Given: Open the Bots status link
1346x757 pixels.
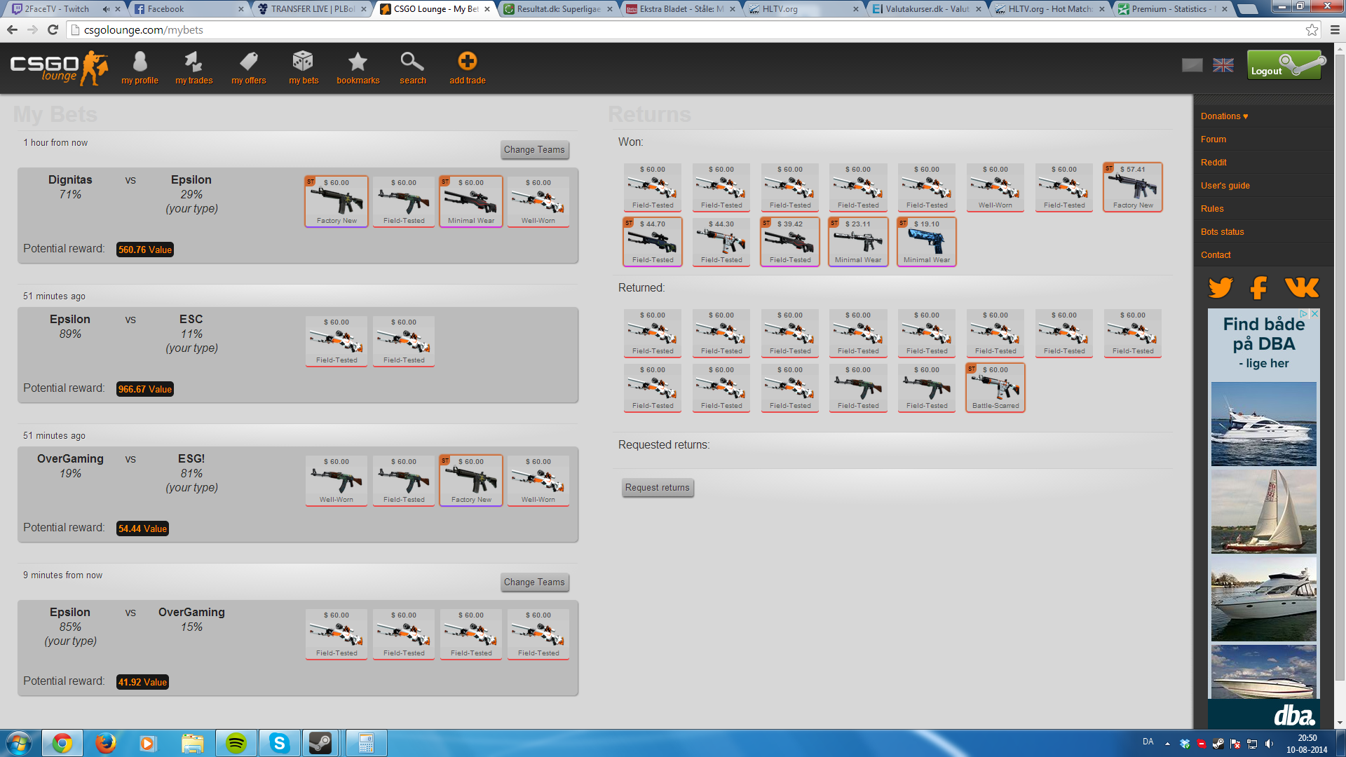Looking at the screenshot, I should click(x=1222, y=232).
